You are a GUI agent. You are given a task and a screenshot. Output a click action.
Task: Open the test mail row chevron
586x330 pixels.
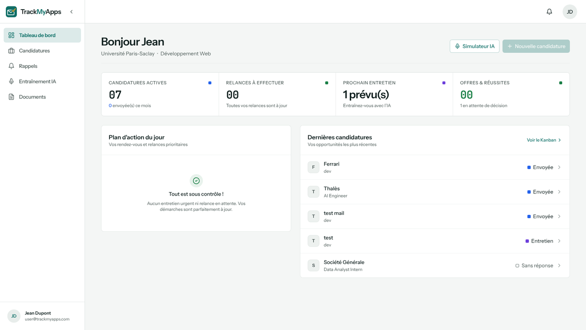(559, 216)
